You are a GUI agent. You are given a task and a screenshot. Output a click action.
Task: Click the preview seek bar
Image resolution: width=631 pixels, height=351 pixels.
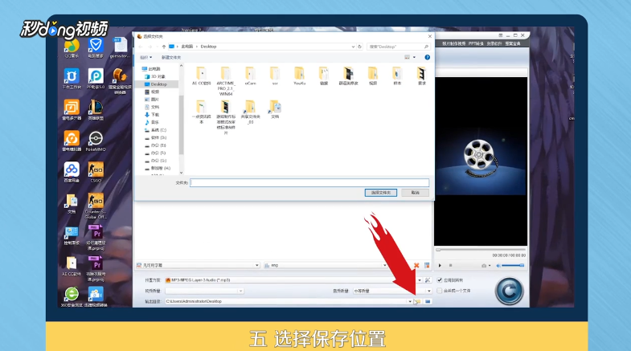click(481, 250)
